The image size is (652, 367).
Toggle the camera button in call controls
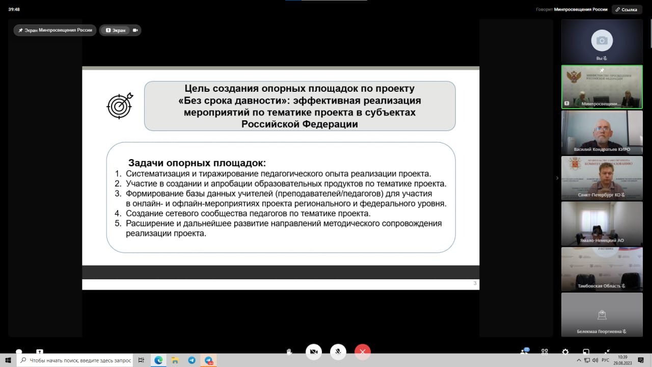[x=314, y=352]
